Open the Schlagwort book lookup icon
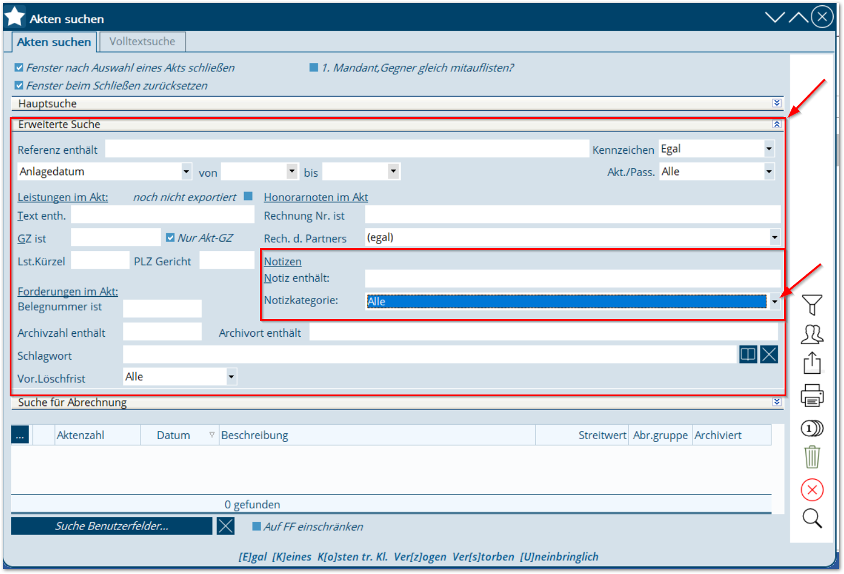This screenshot has height=574, width=844. tap(747, 354)
